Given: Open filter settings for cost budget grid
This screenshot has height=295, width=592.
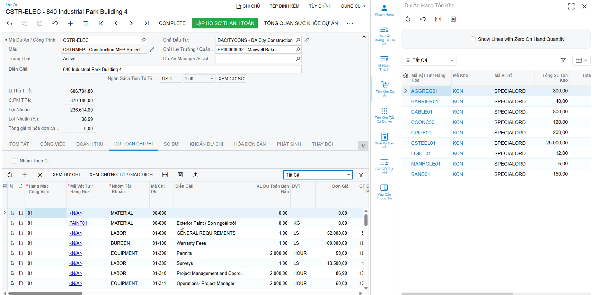Looking at the screenshot, I should (x=361, y=175).
